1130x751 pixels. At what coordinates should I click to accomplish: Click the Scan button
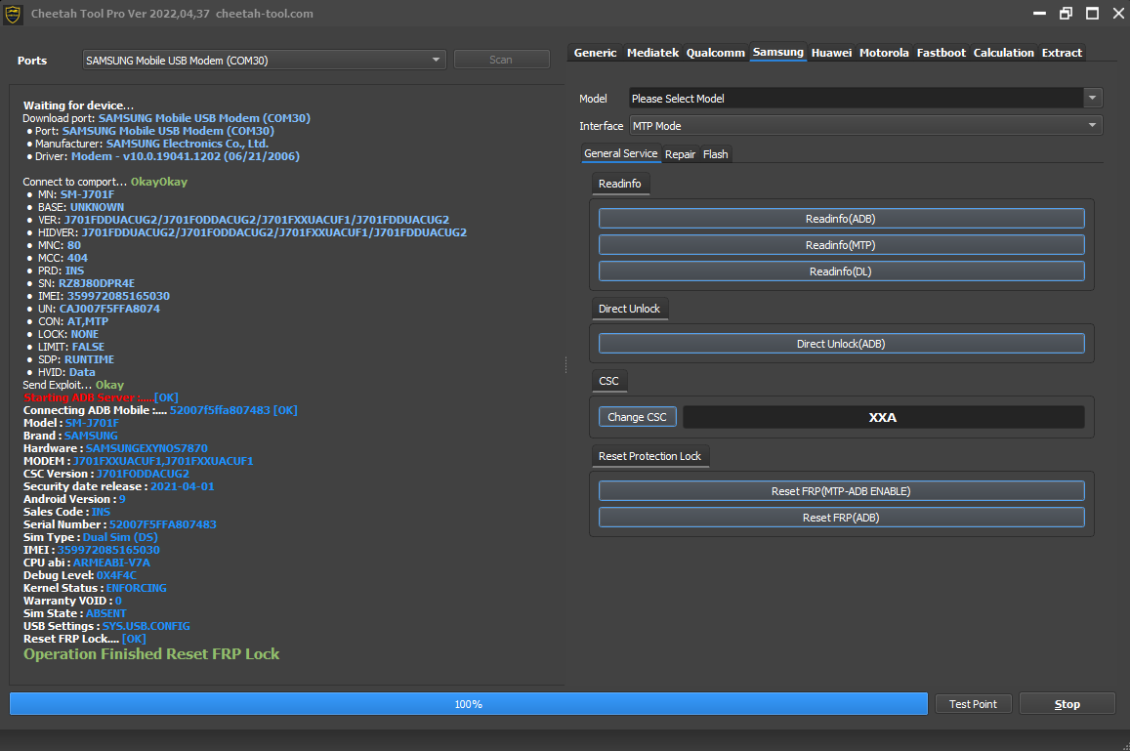click(502, 60)
